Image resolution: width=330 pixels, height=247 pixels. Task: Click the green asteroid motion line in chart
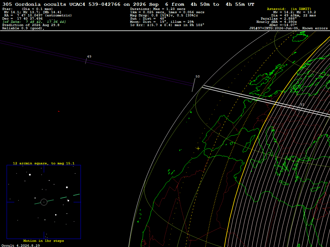click(x=57, y=199)
